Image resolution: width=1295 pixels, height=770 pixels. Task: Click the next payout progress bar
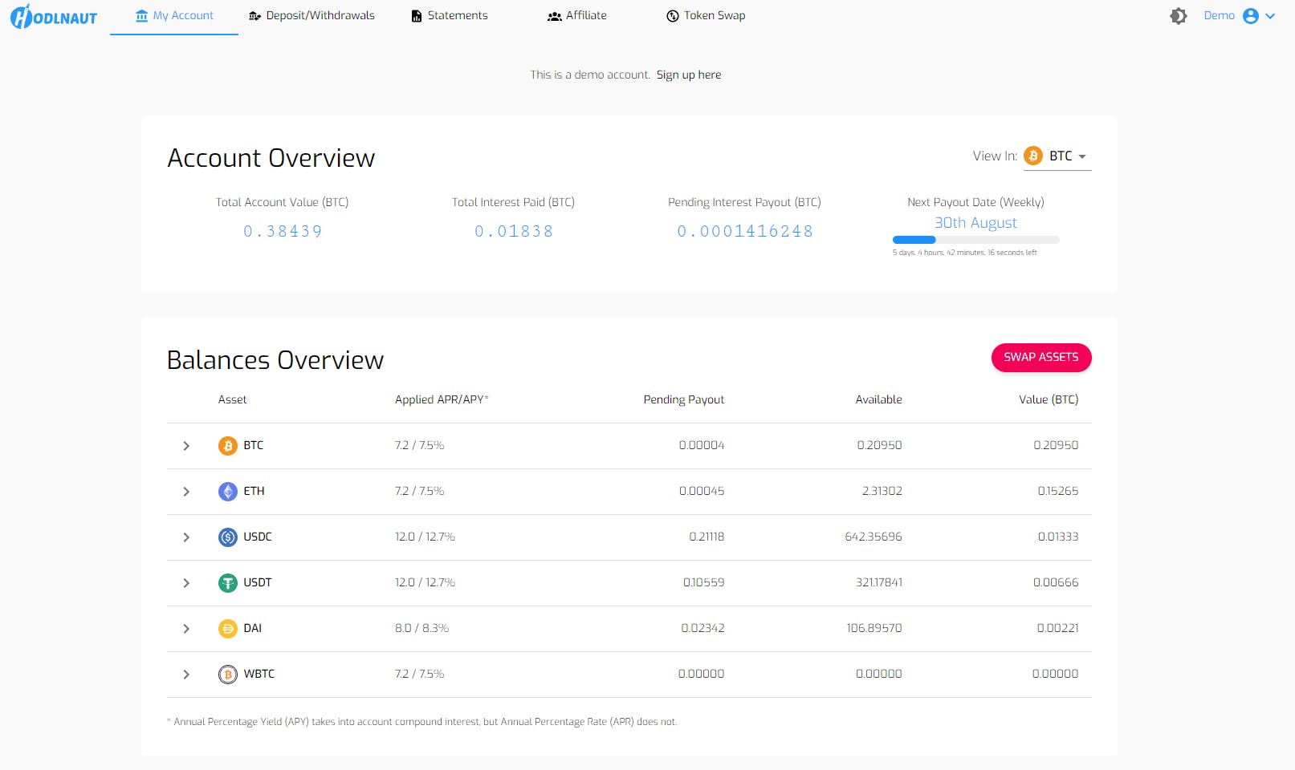point(975,240)
